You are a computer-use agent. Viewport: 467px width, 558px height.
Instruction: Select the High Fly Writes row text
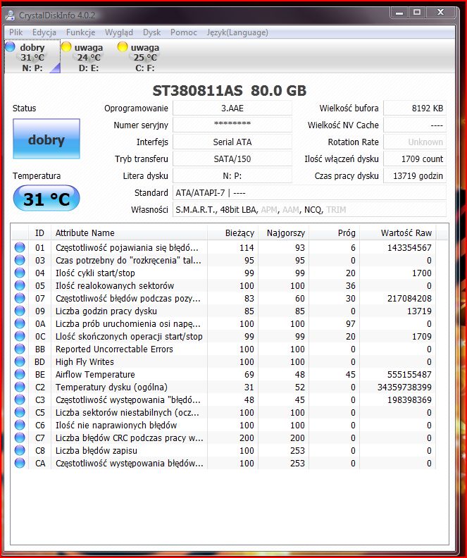85,361
